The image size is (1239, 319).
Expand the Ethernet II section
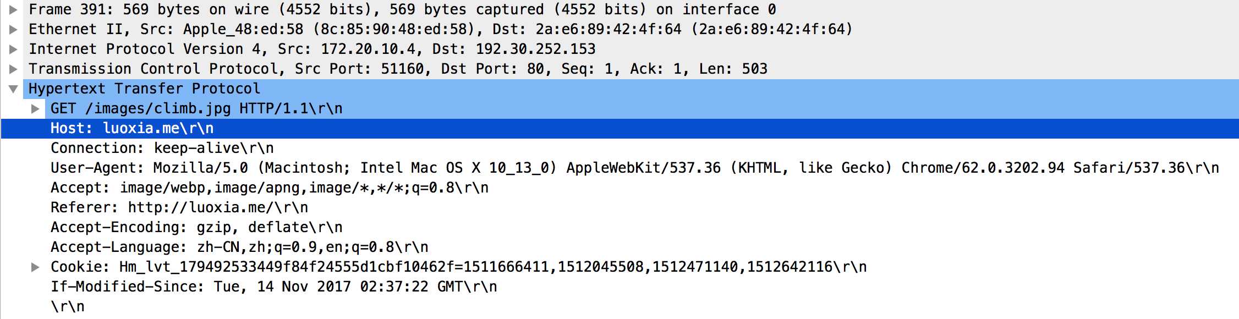pos(13,29)
